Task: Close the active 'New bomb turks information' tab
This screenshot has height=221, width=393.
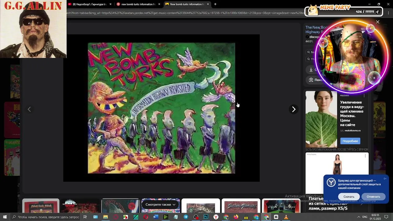Action: click(208, 4)
